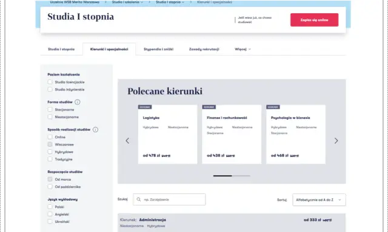Click the info icon next to Sposób realizacji studiów

95,130
